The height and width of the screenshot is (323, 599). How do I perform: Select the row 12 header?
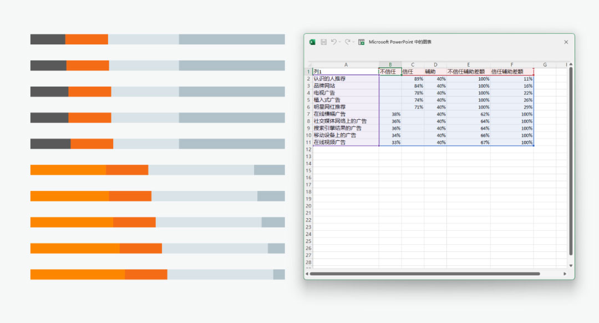pos(308,157)
